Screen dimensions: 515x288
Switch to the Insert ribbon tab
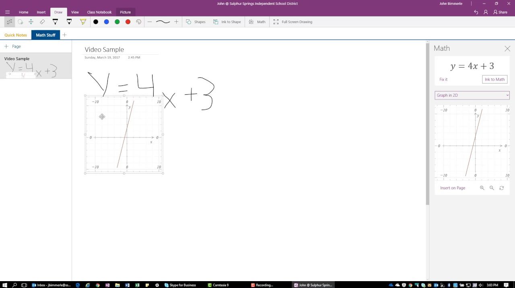pyautogui.click(x=41, y=12)
